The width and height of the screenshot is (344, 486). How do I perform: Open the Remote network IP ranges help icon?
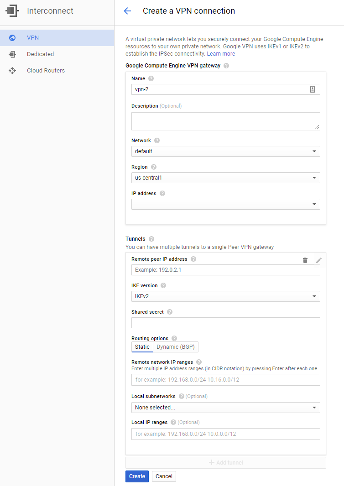click(x=199, y=362)
